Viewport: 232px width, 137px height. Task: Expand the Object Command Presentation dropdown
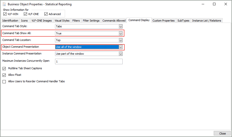pos(121,47)
